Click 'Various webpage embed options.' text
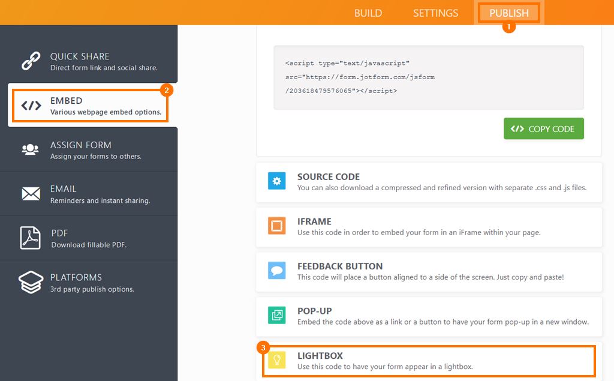 click(x=106, y=112)
